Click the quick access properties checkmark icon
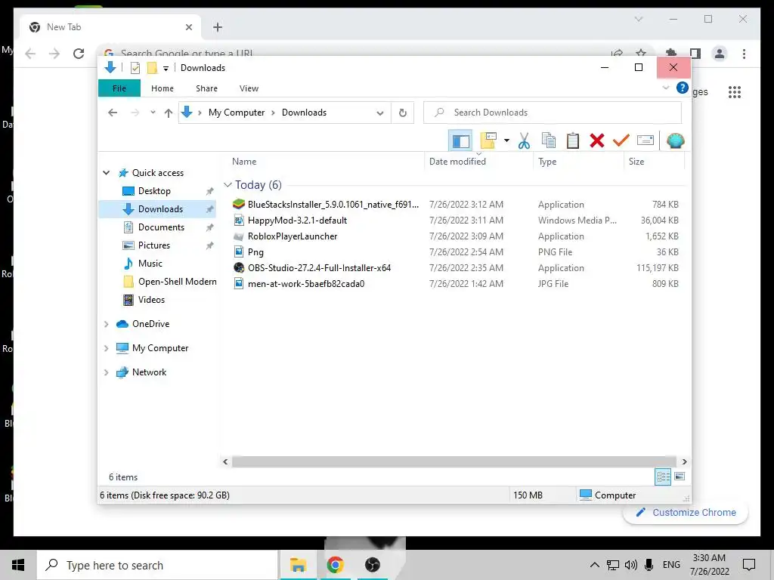 [x=135, y=68]
